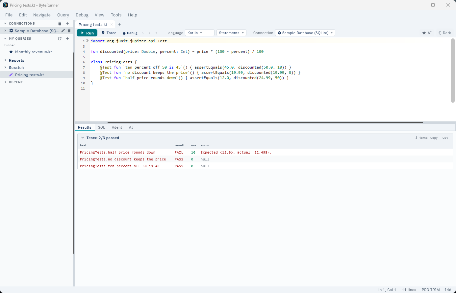Refresh the My Queries list

(60, 38)
